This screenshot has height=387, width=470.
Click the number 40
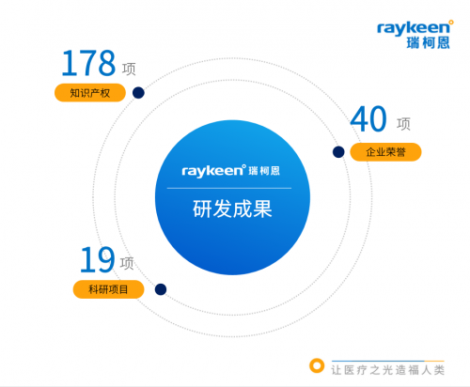pos(368,119)
